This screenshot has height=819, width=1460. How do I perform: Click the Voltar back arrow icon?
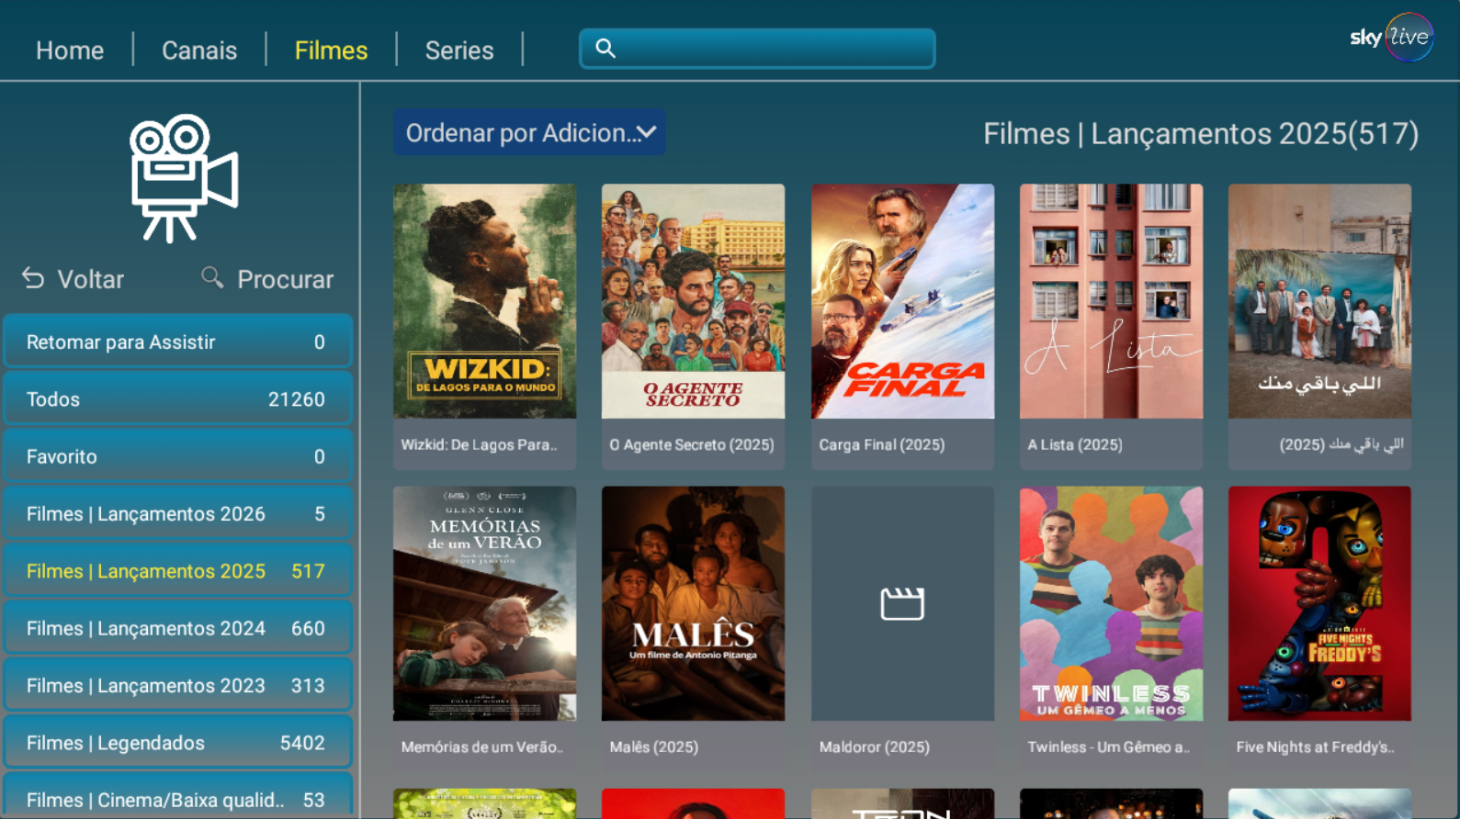click(33, 278)
